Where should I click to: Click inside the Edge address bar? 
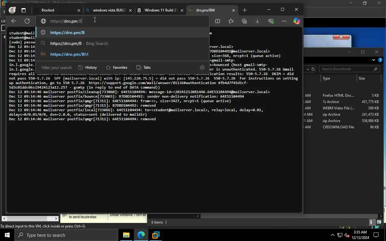(x=122, y=21)
